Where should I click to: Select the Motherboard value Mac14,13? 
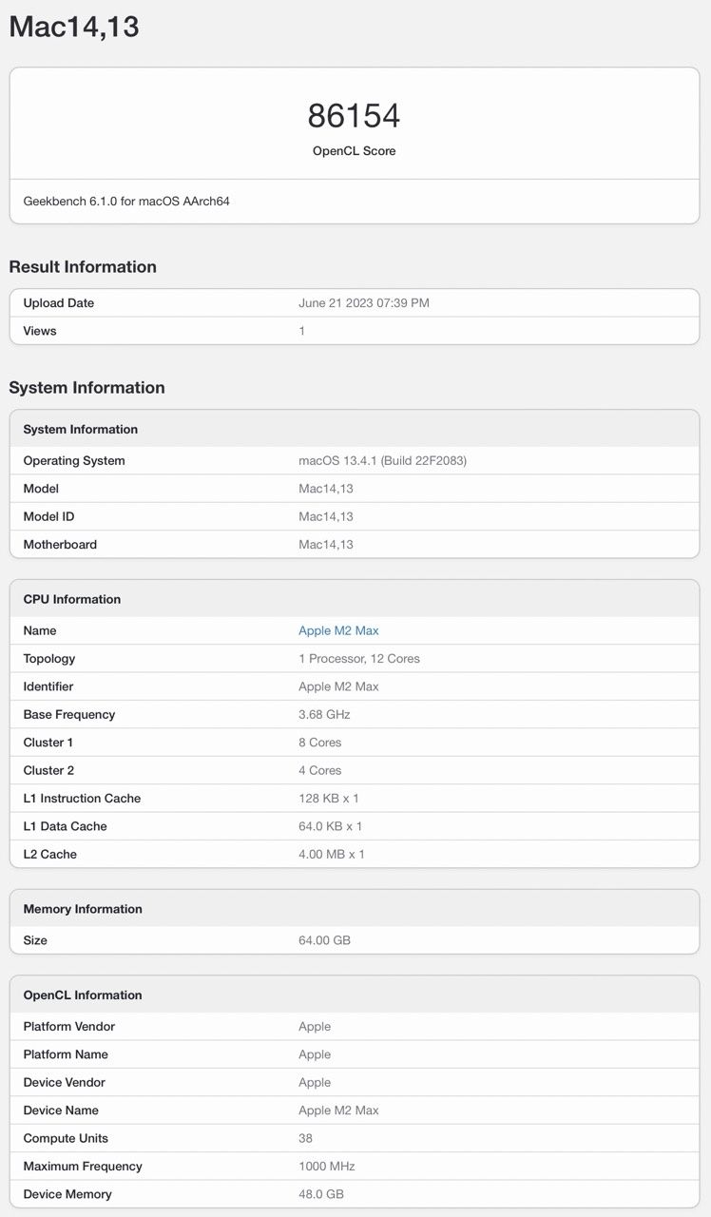(326, 545)
